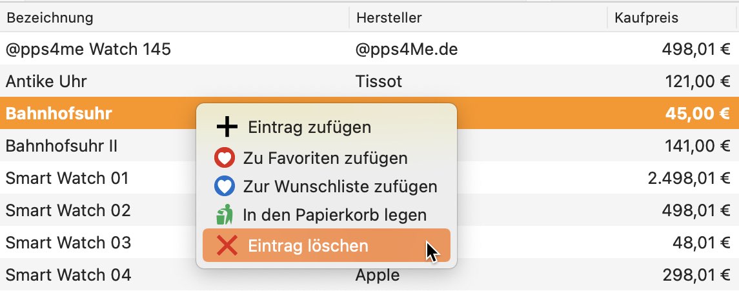This screenshot has width=739, height=291.
Task: Click the red heart favorites icon
Action: (225, 158)
